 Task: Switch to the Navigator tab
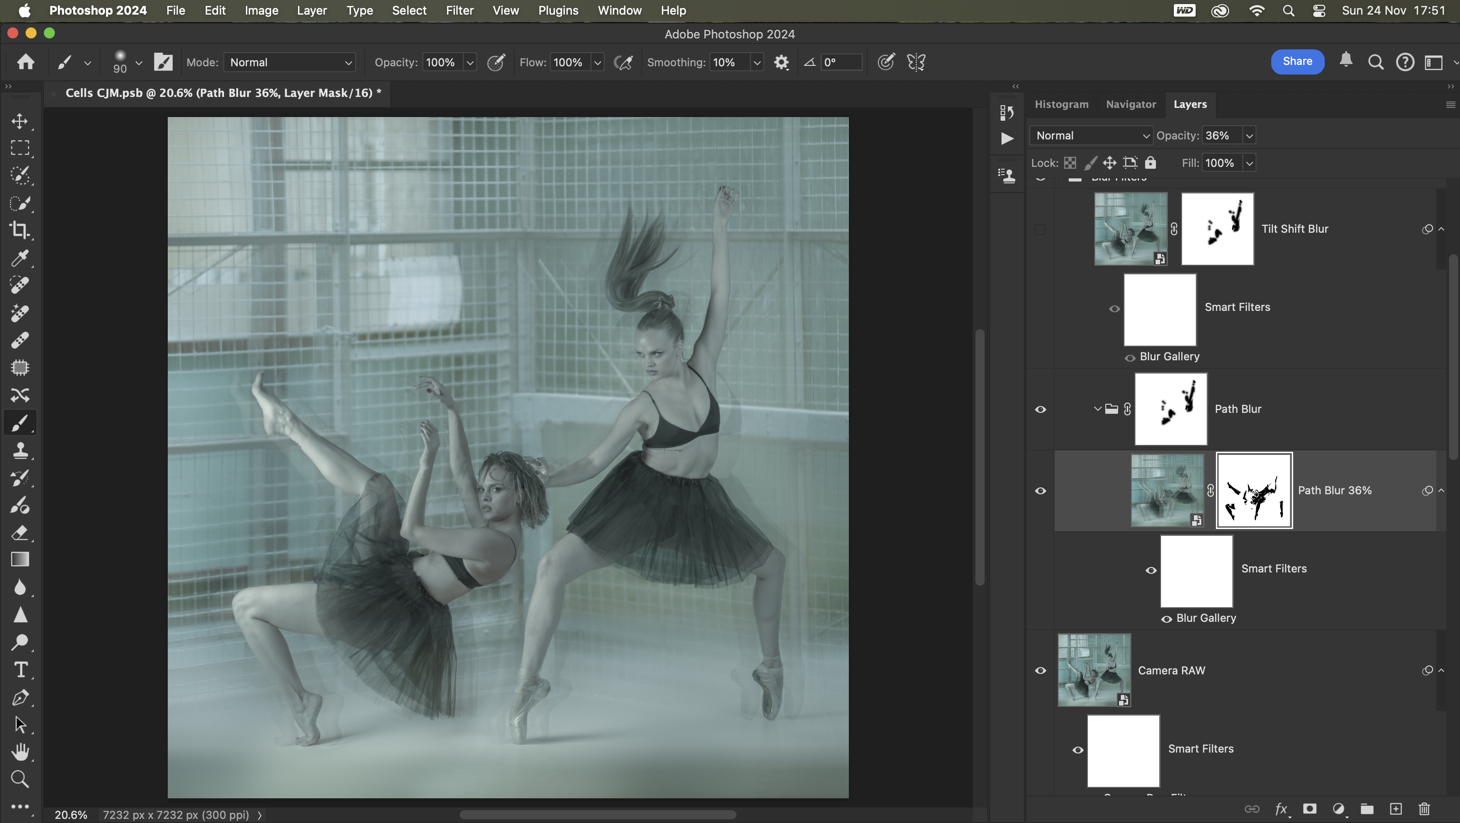click(1131, 104)
